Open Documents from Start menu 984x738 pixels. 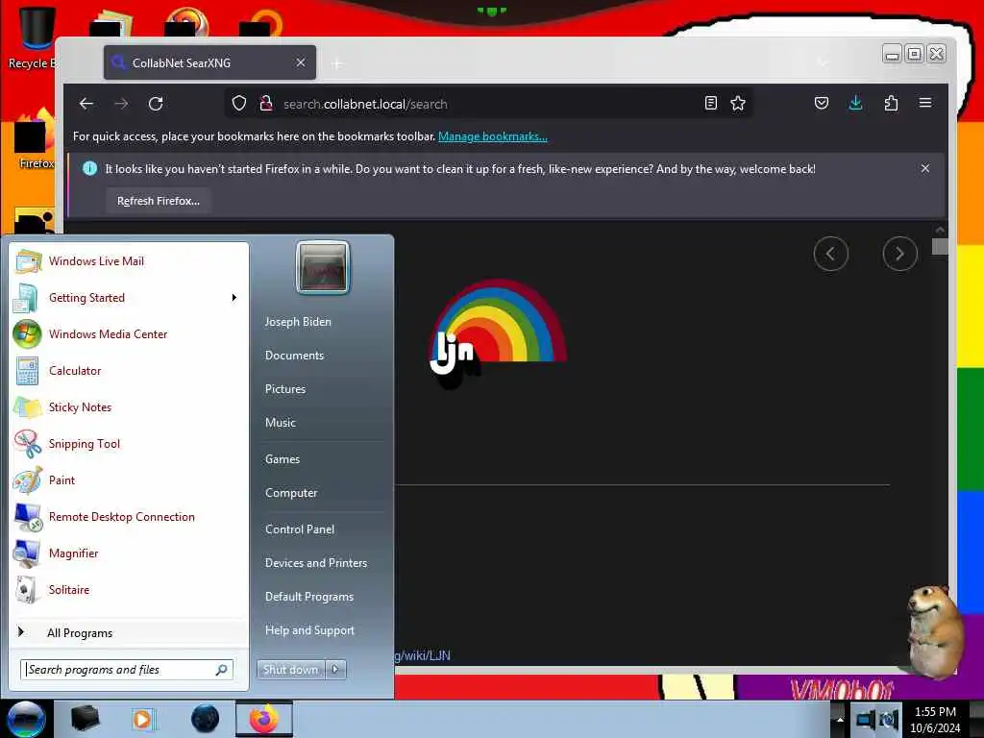[x=294, y=356]
